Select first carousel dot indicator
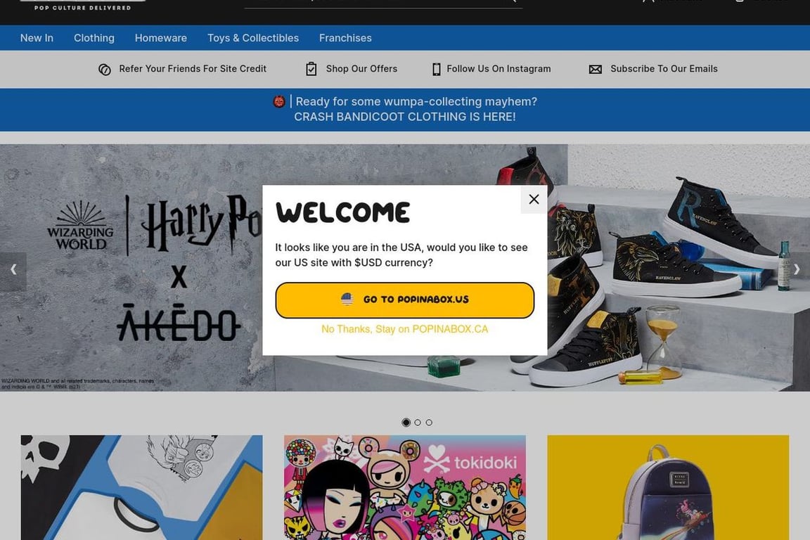 click(x=406, y=422)
